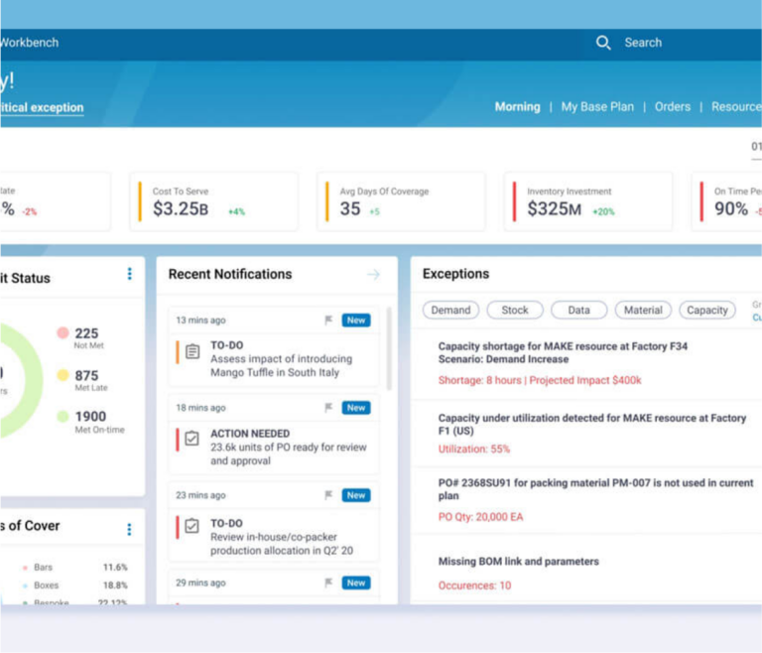Click the clipboard icon for Mango Tuffle to-do
This screenshot has height=653, width=762.
192,351
